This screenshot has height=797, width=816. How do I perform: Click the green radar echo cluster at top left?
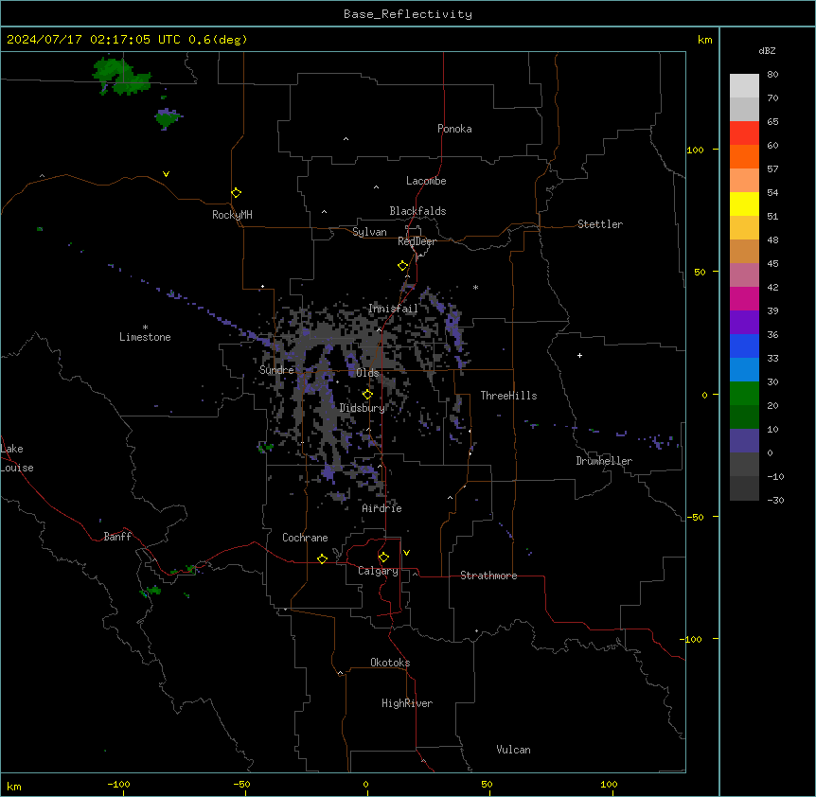[121, 77]
